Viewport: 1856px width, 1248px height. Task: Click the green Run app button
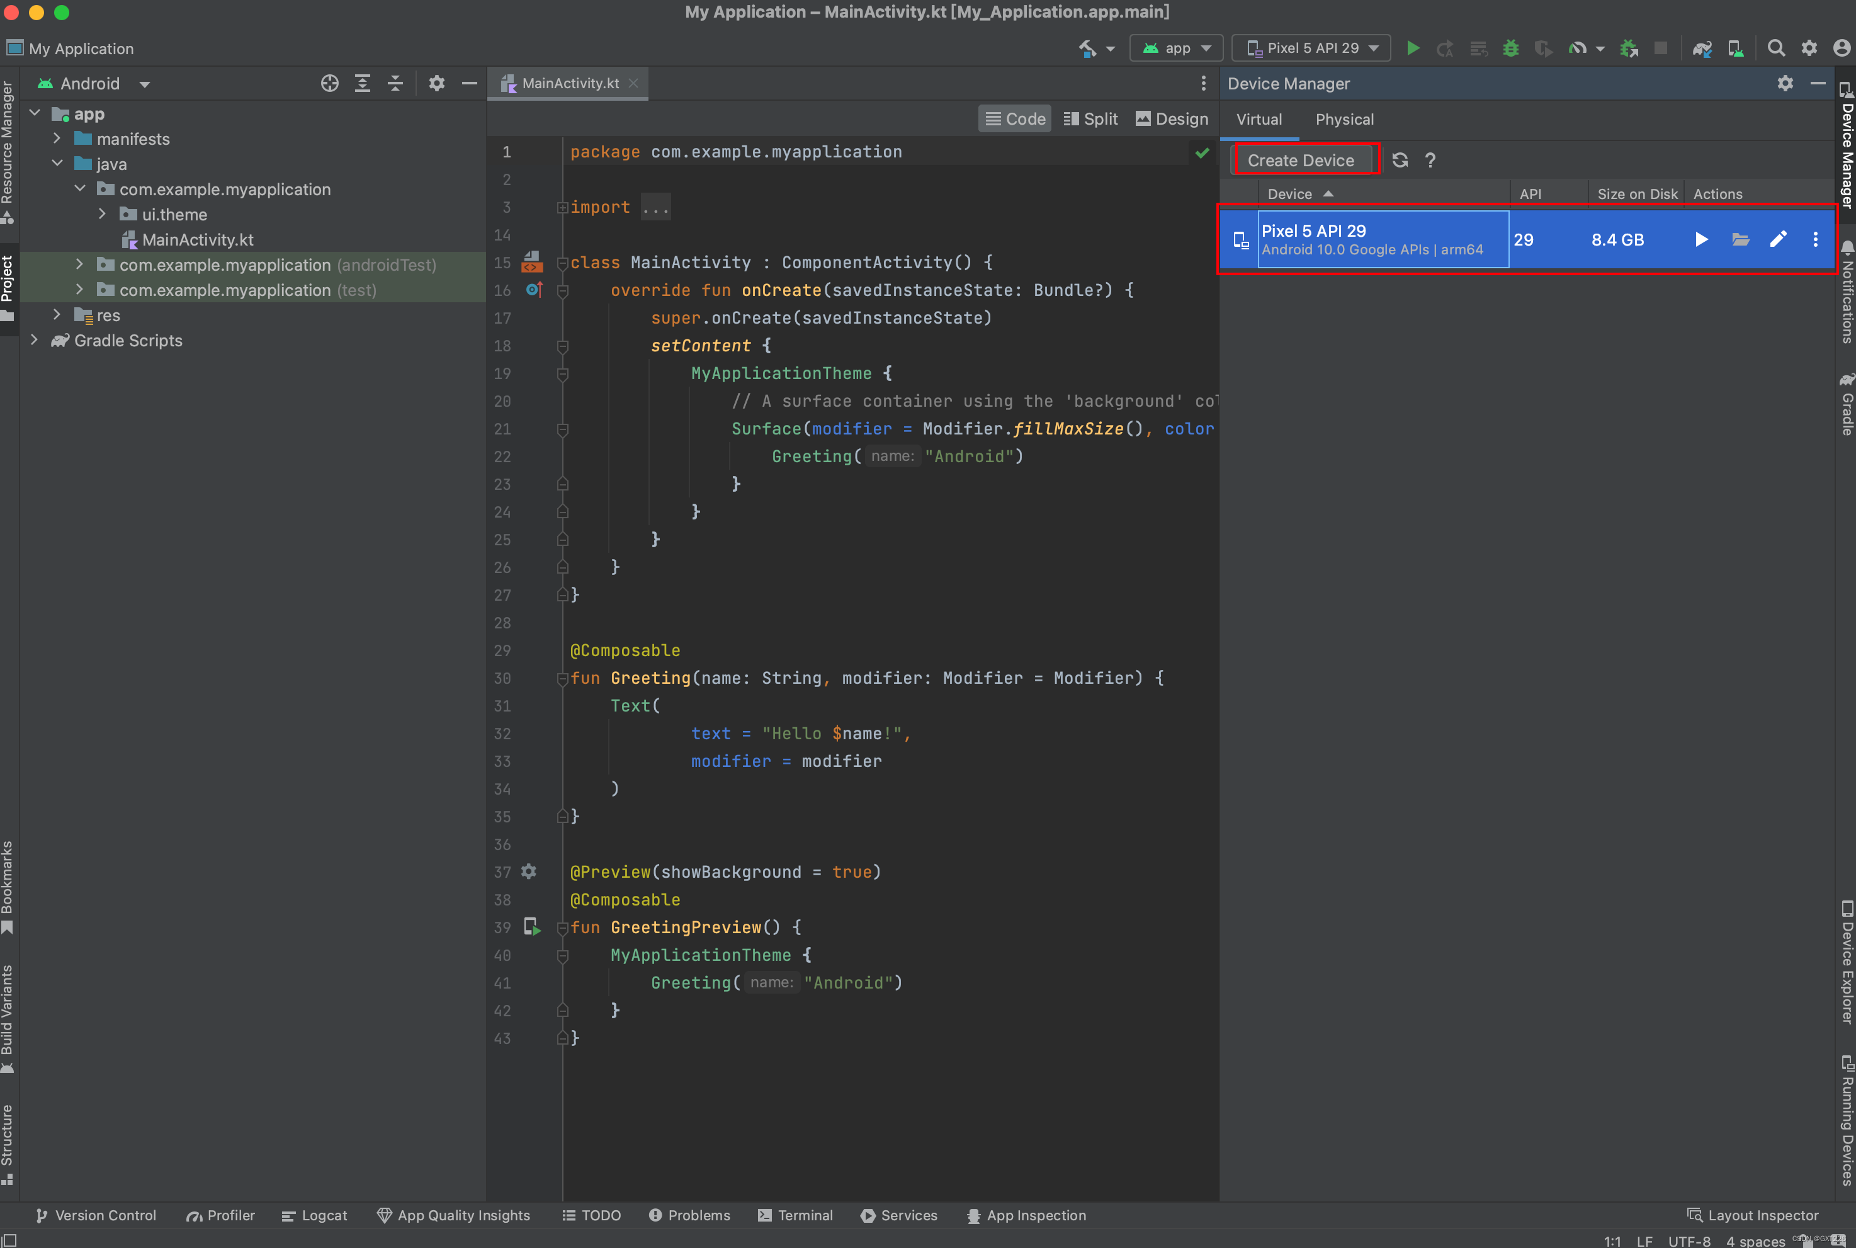pyautogui.click(x=1413, y=48)
